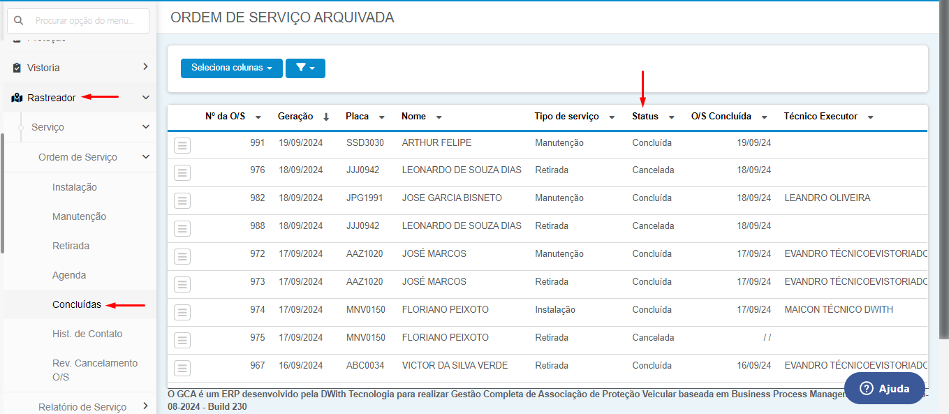Click O/S number 988

coord(258,226)
